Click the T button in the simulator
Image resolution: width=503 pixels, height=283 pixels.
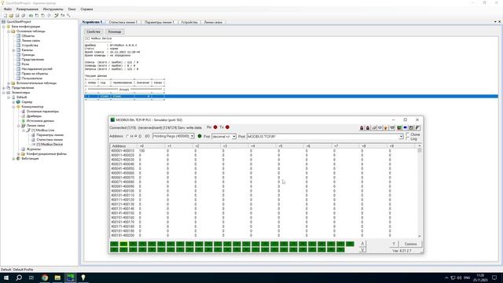pyautogui.click(x=394, y=244)
